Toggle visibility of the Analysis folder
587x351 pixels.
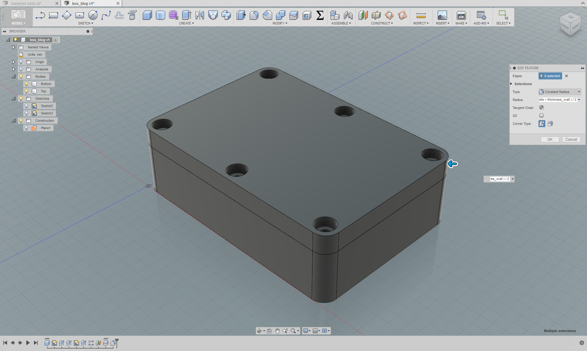(x=21, y=69)
